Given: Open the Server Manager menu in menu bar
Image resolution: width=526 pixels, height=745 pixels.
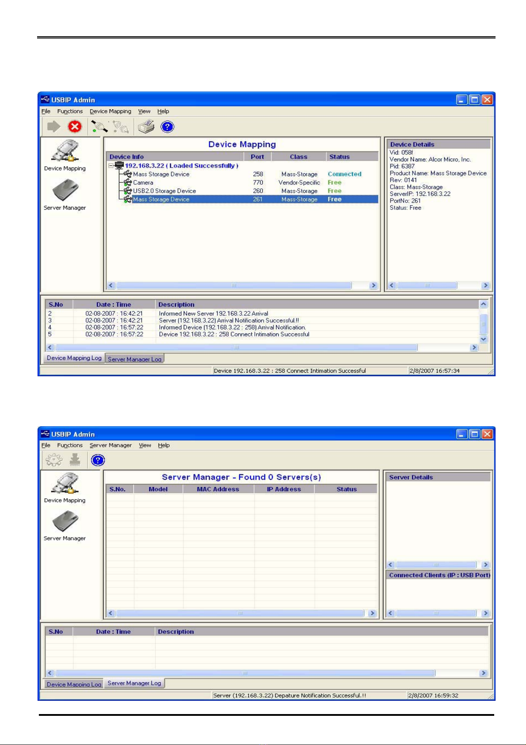Looking at the screenshot, I should (110, 445).
